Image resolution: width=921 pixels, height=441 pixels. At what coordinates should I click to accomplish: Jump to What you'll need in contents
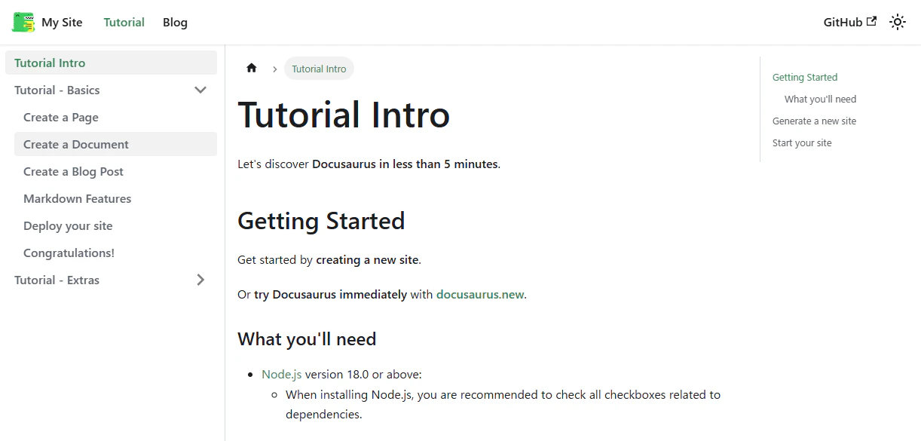tap(820, 99)
